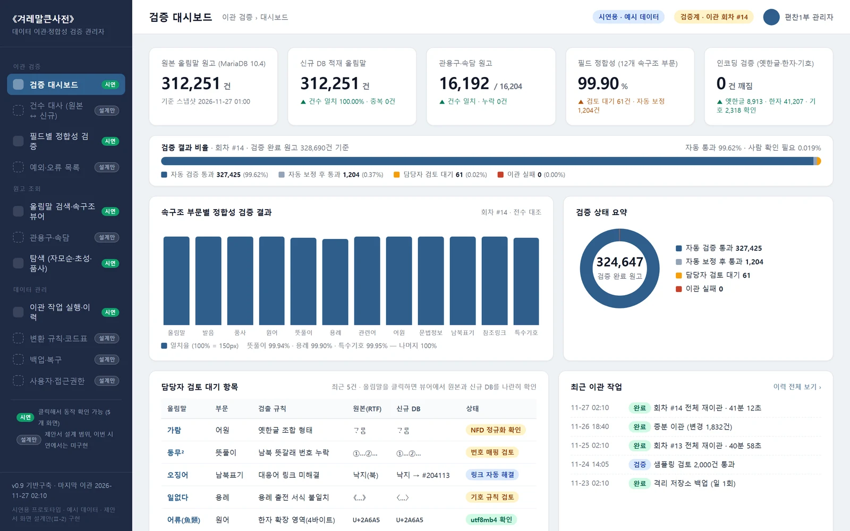Open headword 어류(魚類) in review table

tap(184, 520)
